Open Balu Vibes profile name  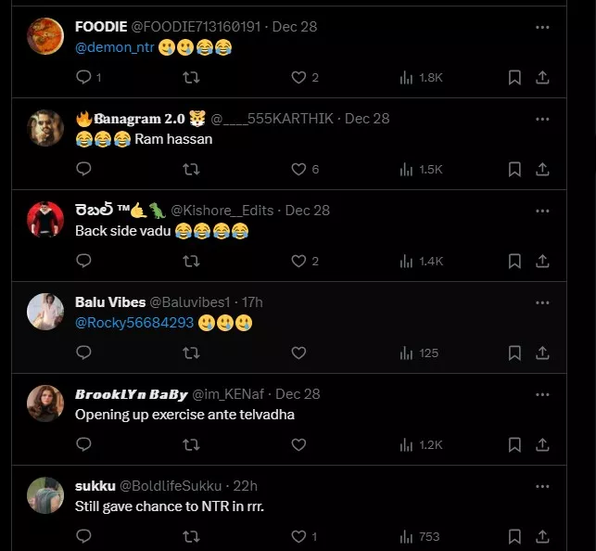pyautogui.click(x=109, y=302)
